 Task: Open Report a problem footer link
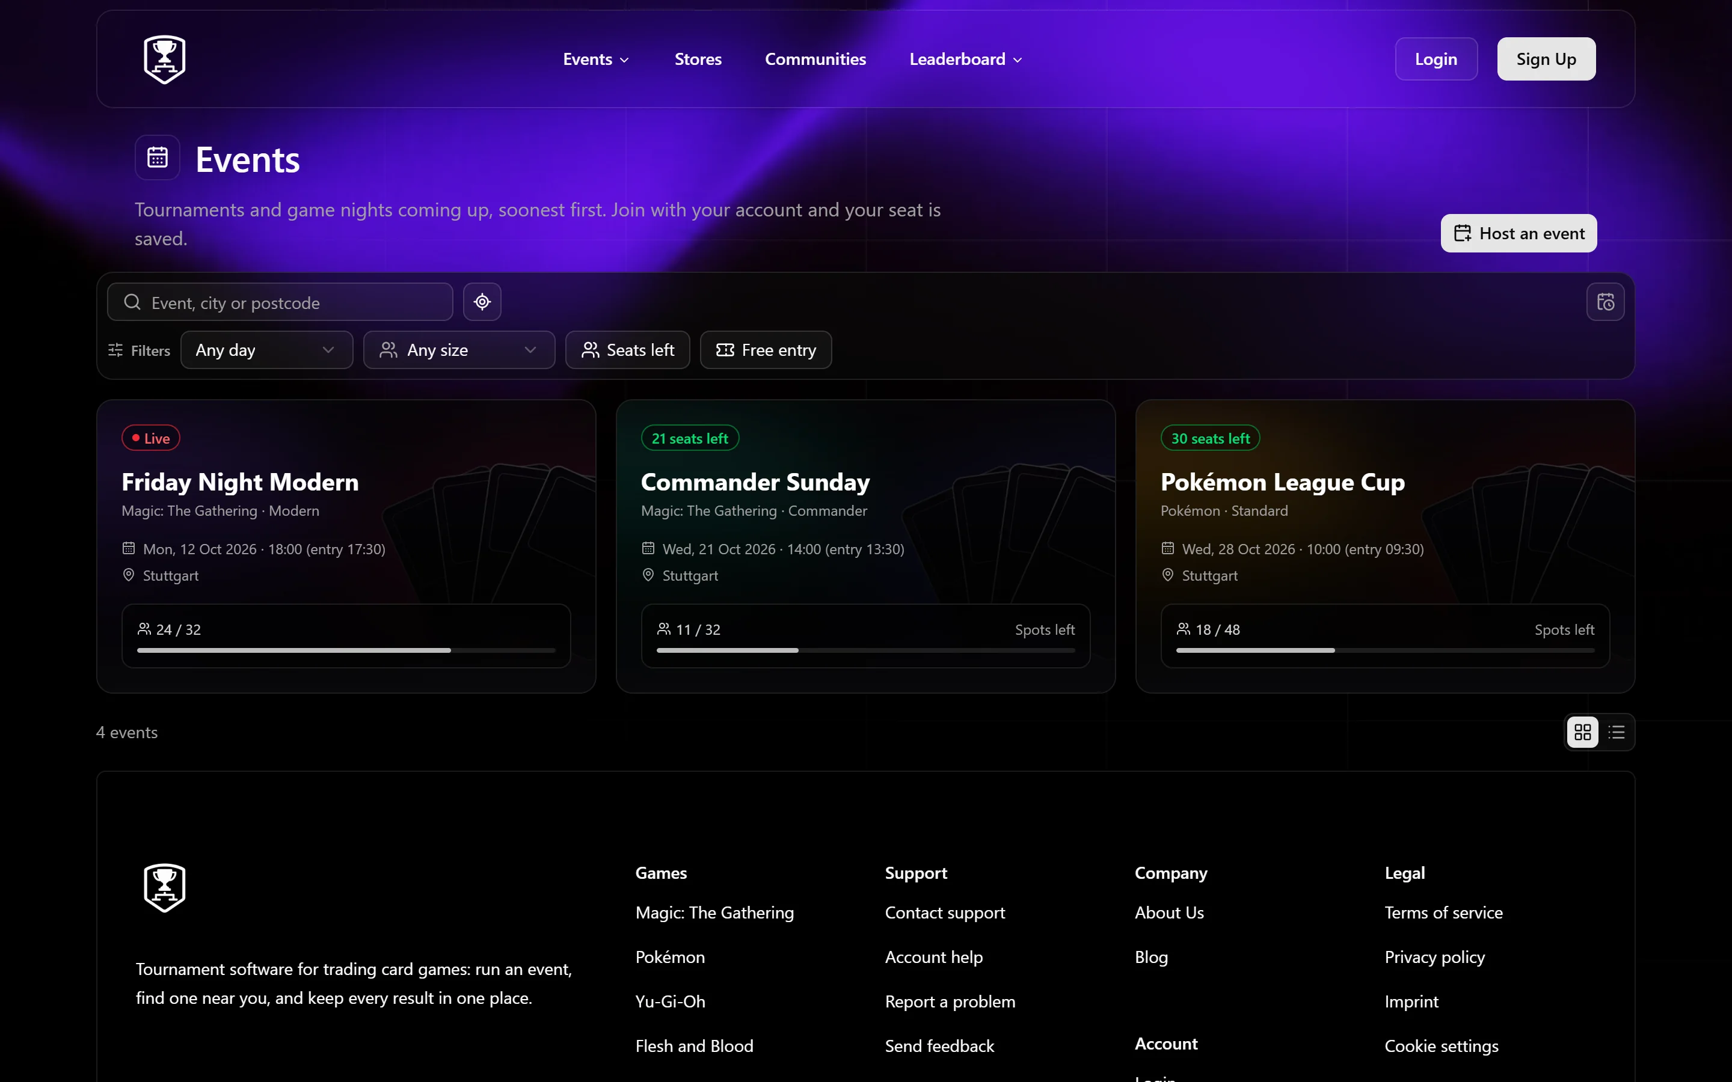click(x=950, y=1001)
